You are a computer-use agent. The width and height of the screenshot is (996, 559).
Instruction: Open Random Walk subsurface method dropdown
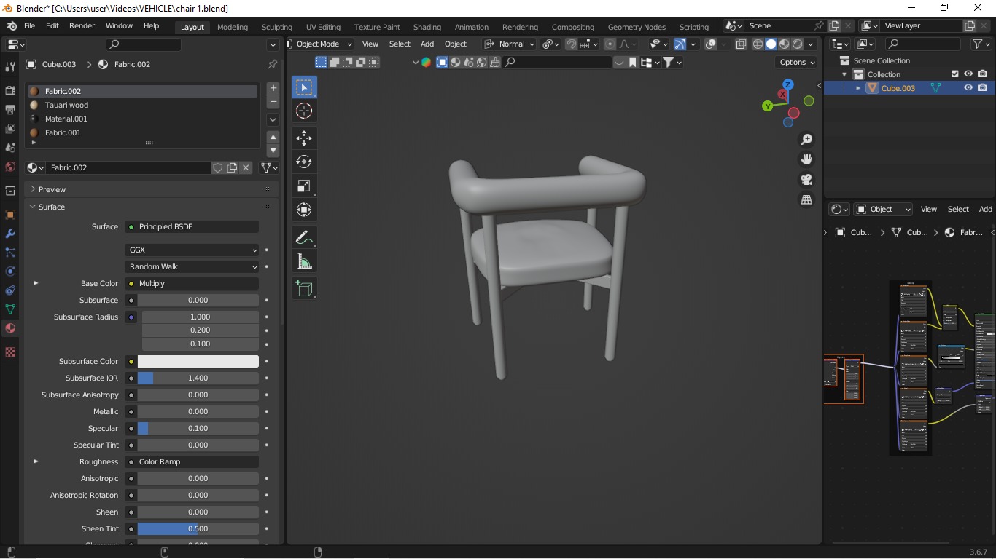[x=192, y=266]
